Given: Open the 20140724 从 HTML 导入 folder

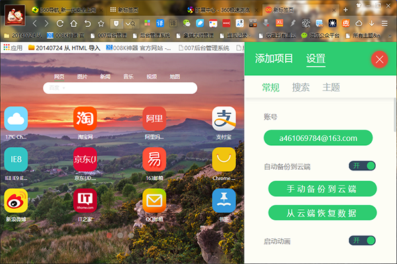Looking at the screenshot, I should 64,48.
